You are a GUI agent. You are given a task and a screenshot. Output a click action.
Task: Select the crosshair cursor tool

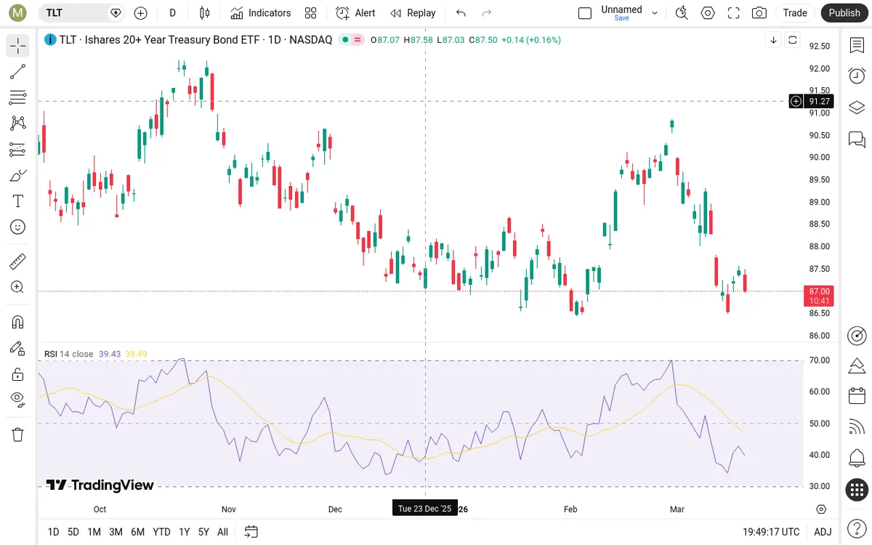coord(18,45)
